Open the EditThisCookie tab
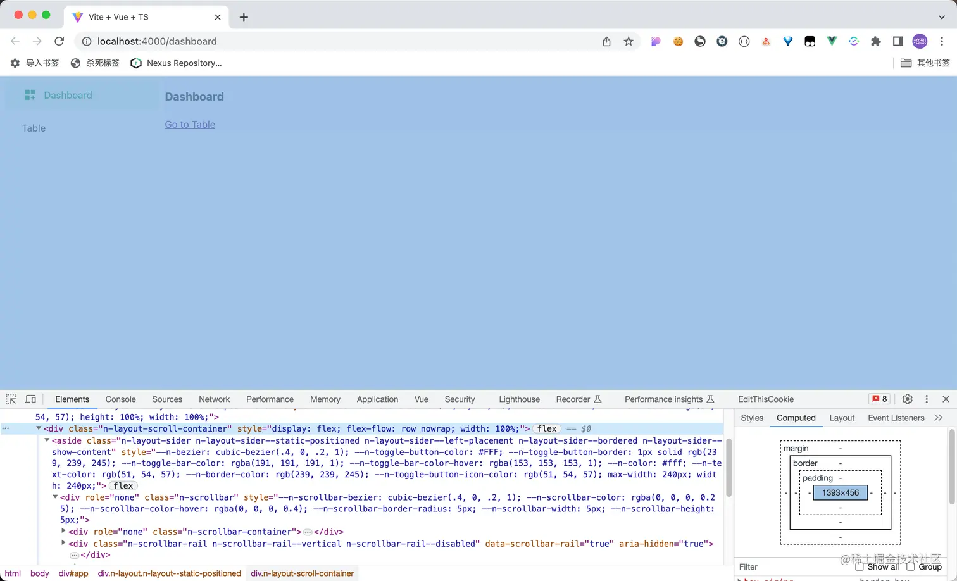Viewport: 957px width, 581px height. 765,399
